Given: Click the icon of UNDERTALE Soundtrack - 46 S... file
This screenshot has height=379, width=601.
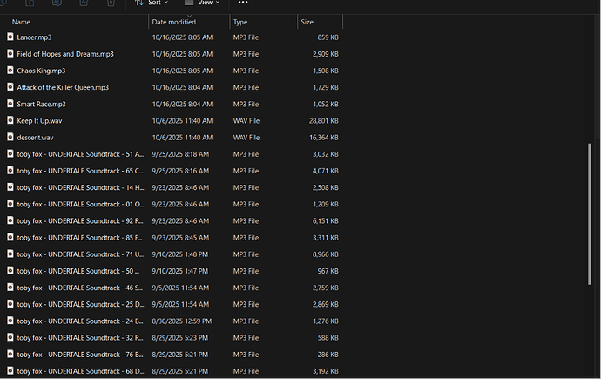Looking at the screenshot, I should (x=10, y=287).
